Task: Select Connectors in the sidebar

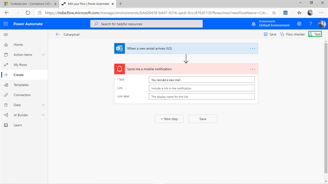Action: tap(22, 95)
